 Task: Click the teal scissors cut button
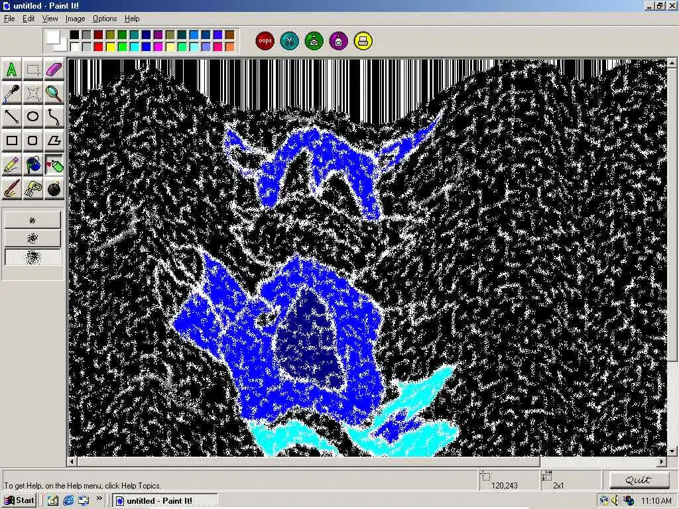[x=290, y=41]
